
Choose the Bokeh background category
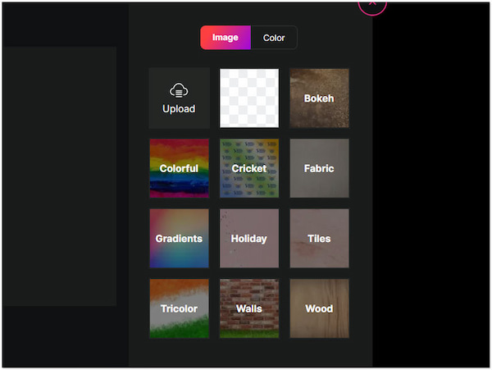[x=319, y=98]
